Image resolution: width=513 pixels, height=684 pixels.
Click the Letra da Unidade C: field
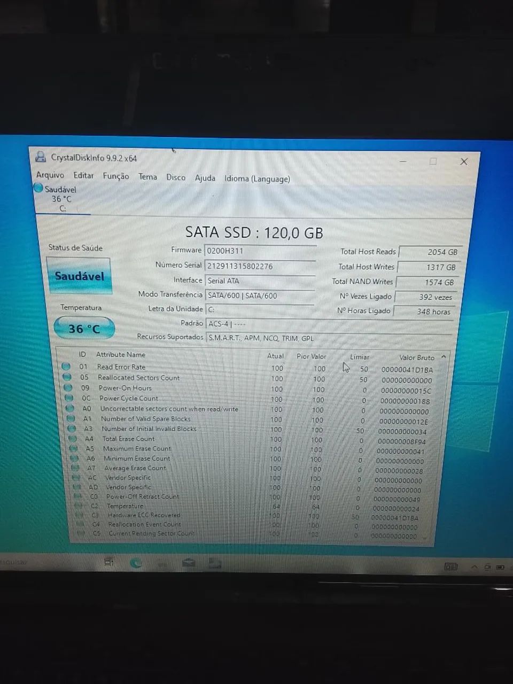coord(259,309)
